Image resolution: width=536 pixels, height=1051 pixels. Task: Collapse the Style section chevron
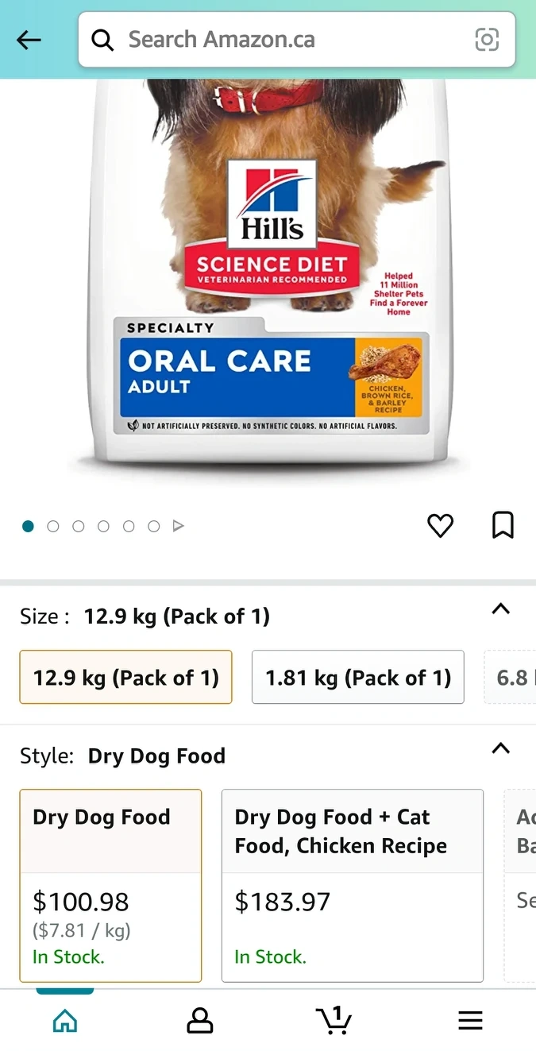500,748
